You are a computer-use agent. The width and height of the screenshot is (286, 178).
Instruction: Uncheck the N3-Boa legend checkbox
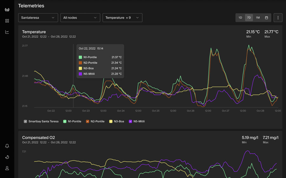(111, 121)
